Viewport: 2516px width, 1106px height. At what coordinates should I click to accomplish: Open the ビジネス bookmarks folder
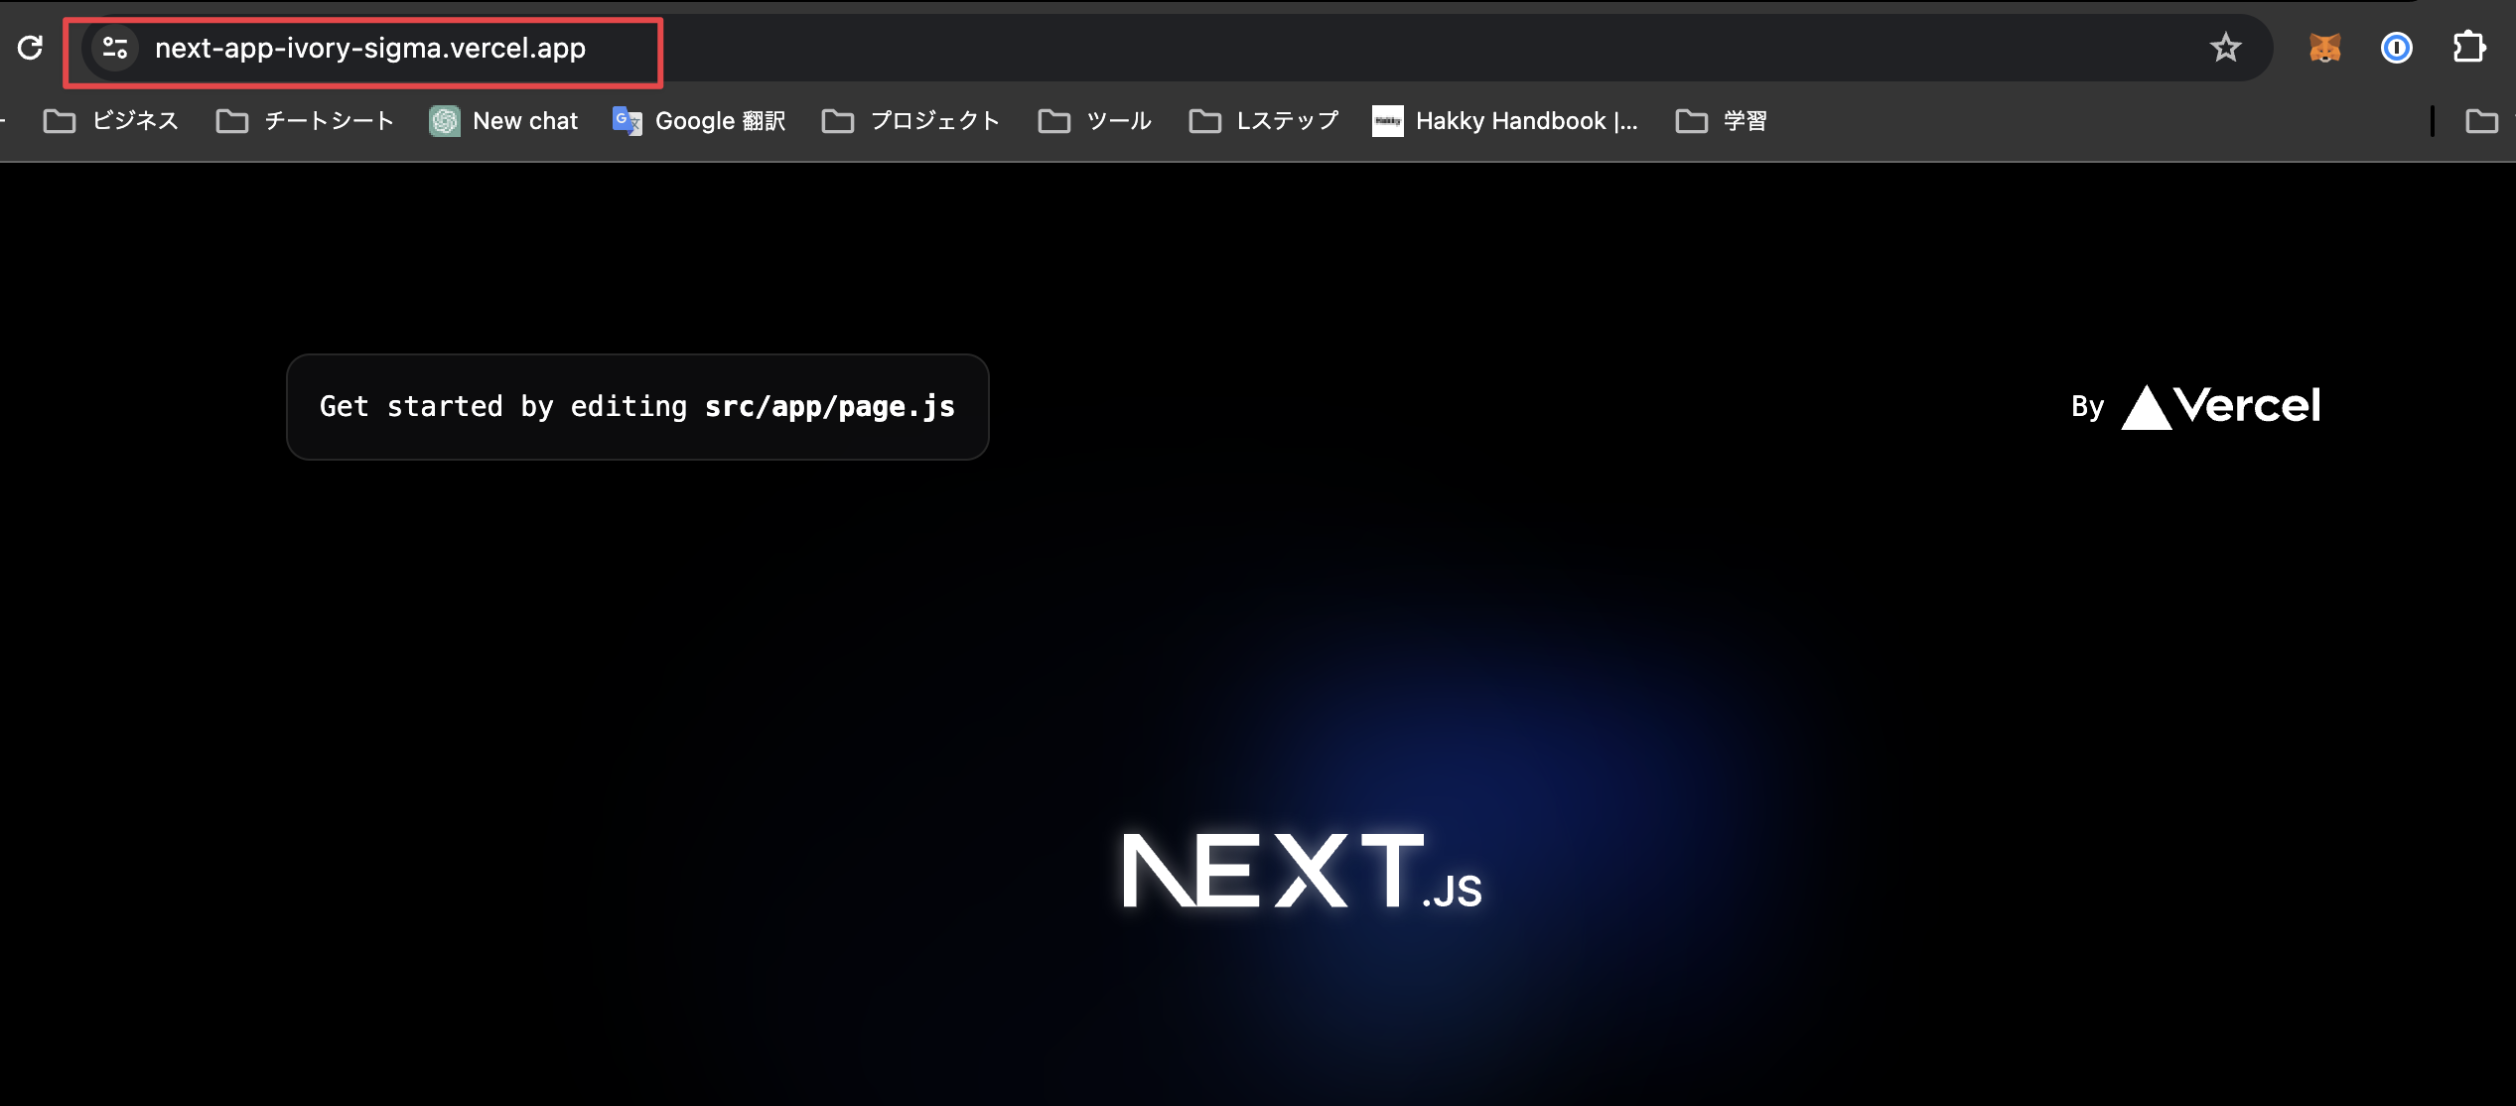click(x=111, y=121)
